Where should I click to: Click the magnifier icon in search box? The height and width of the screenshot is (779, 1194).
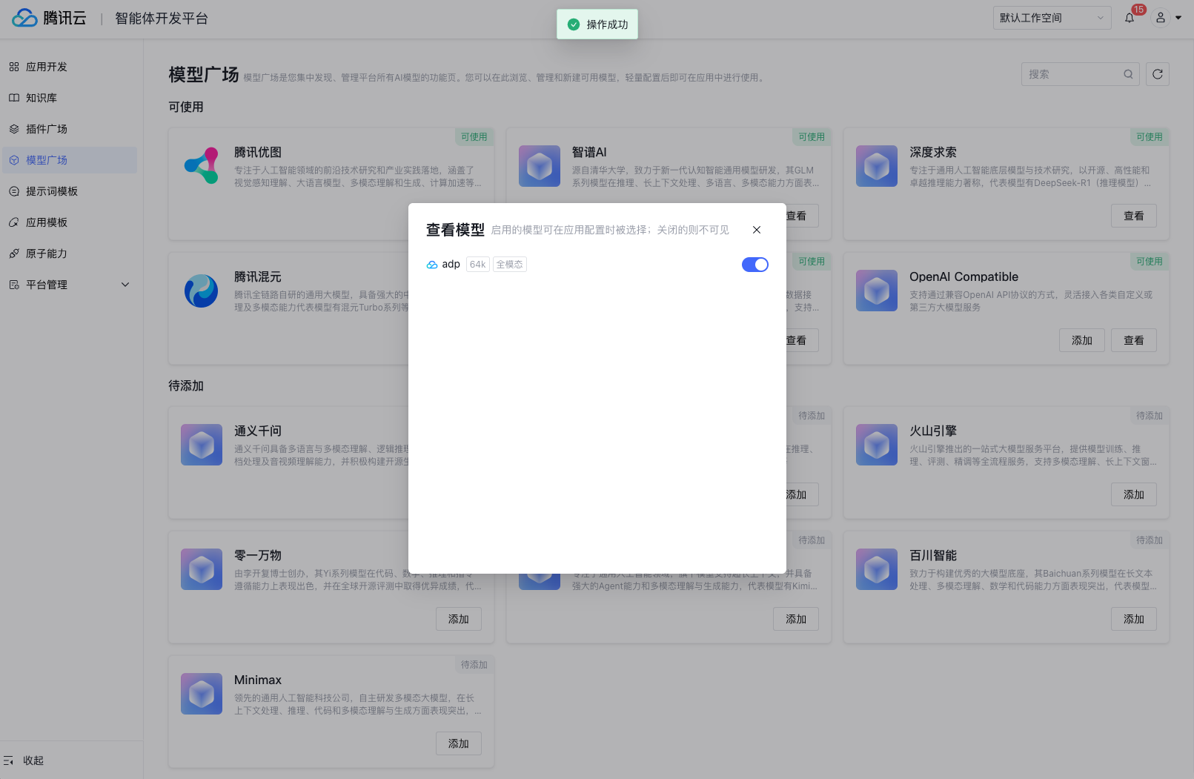click(x=1128, y=74)
